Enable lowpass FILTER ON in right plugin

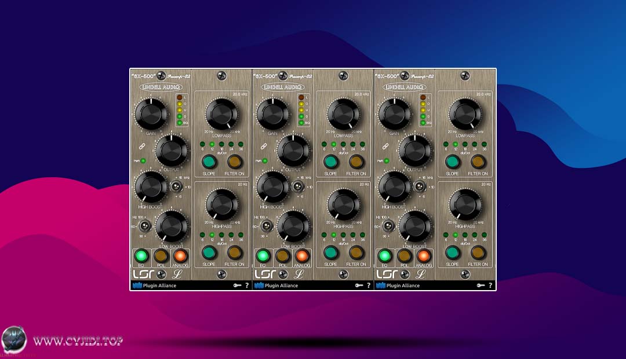coord(478,162)
